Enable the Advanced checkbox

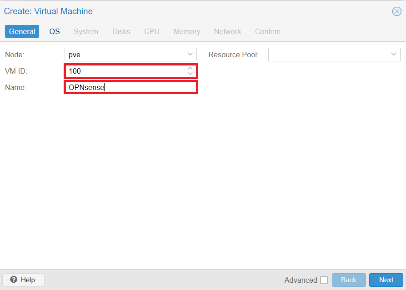[x=324, y=280]
